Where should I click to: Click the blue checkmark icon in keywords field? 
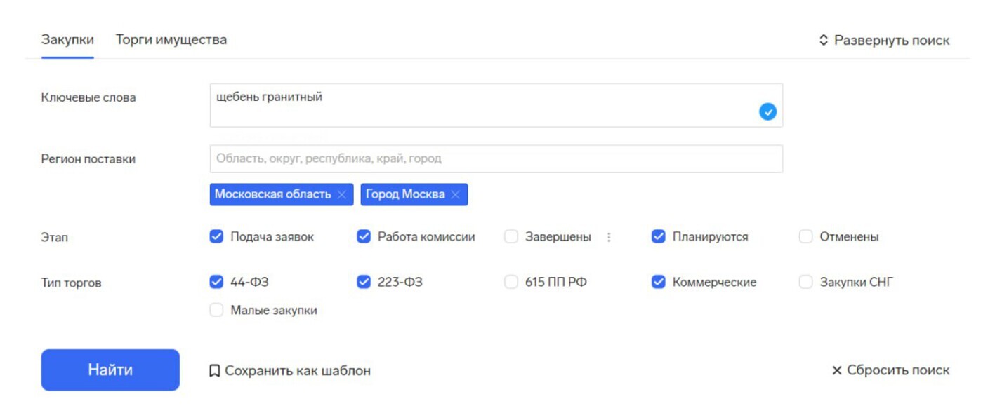pyautogui.click(x=767, y=111)
